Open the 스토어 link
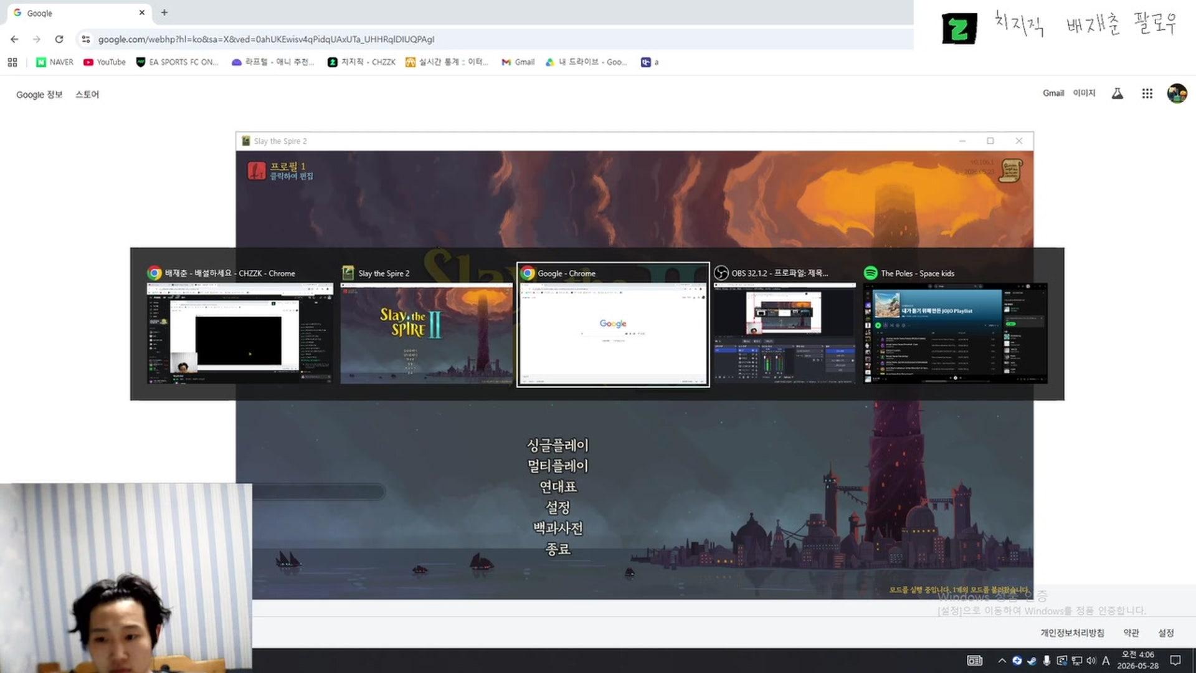Image resolution: width=1196 pixels, height=673 pixels. (x=87, y=95)
